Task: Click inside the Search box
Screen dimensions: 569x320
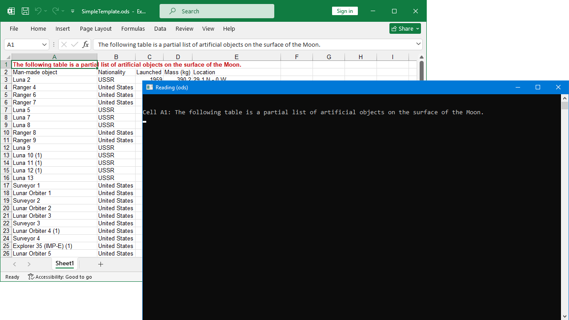Action: (217, 11)
